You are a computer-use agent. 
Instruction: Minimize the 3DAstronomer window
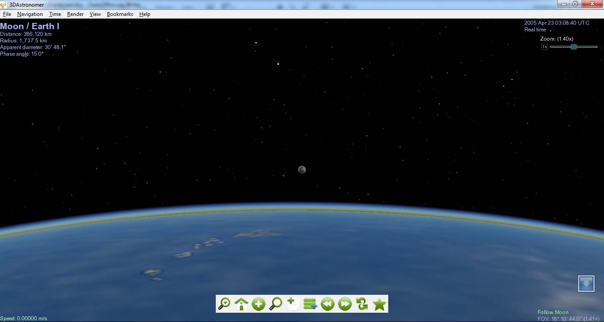coord(563,4)
